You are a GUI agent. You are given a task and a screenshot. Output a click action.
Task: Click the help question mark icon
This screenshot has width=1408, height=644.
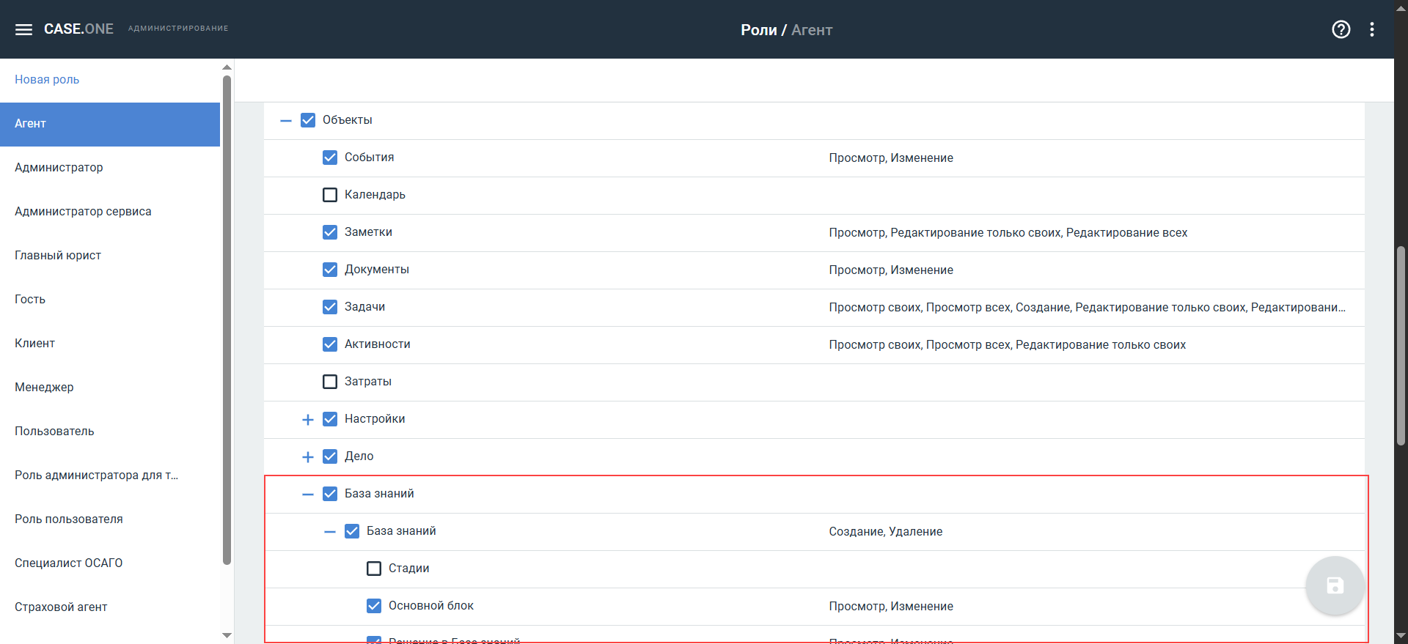[x=1341, y=29]
